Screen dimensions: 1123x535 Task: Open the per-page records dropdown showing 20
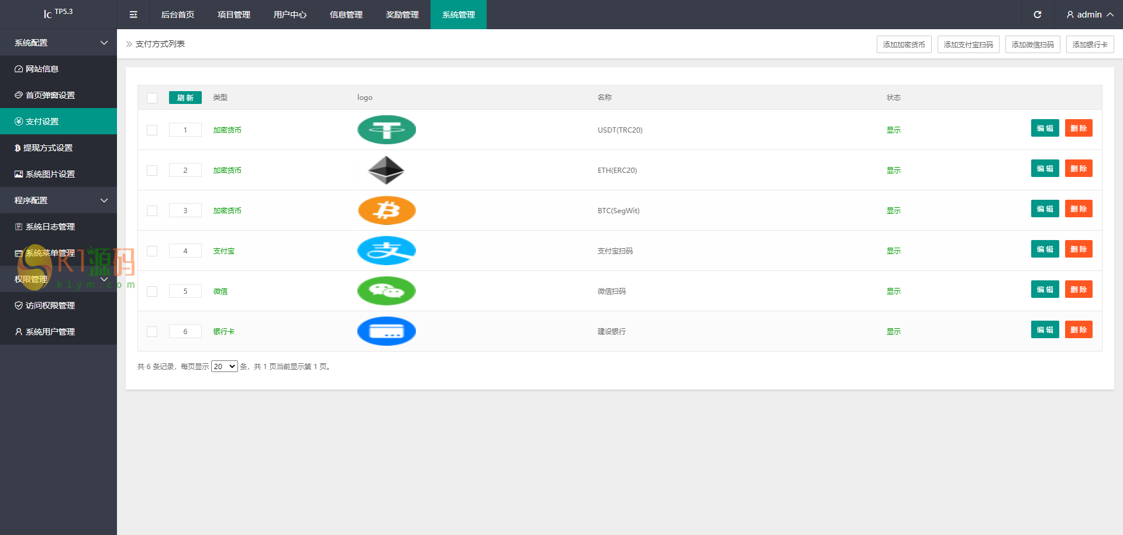(x=224, y=366)
